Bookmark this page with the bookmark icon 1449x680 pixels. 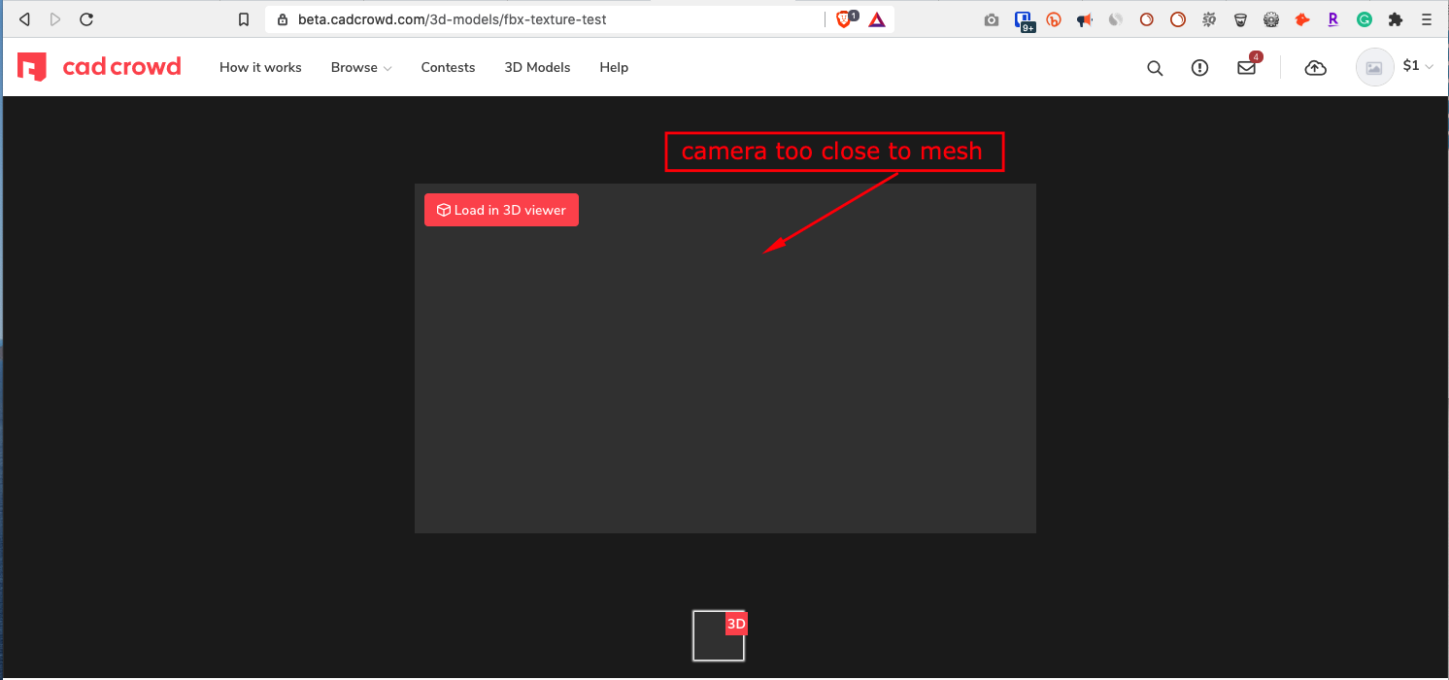(x=244, y=19)
